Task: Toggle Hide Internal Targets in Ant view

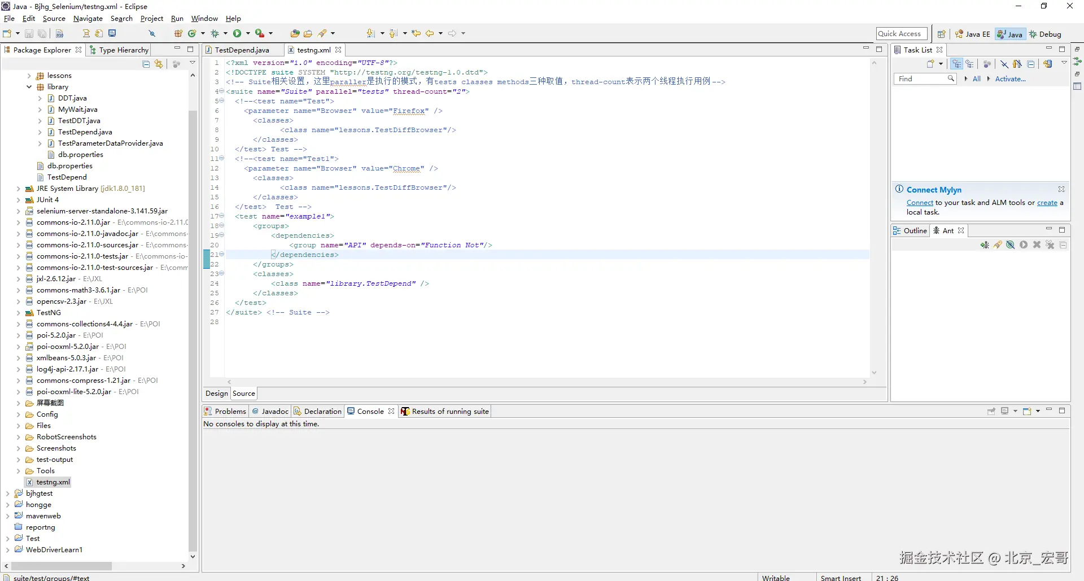Action: [x=1011, y=245]
